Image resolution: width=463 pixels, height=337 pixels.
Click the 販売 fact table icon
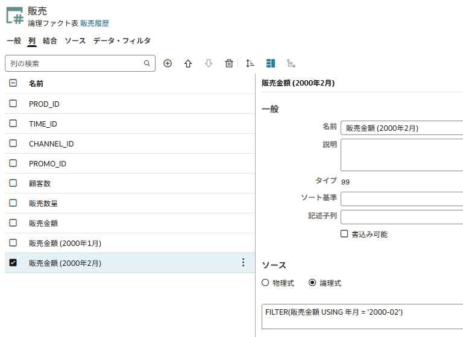point(14,16)
